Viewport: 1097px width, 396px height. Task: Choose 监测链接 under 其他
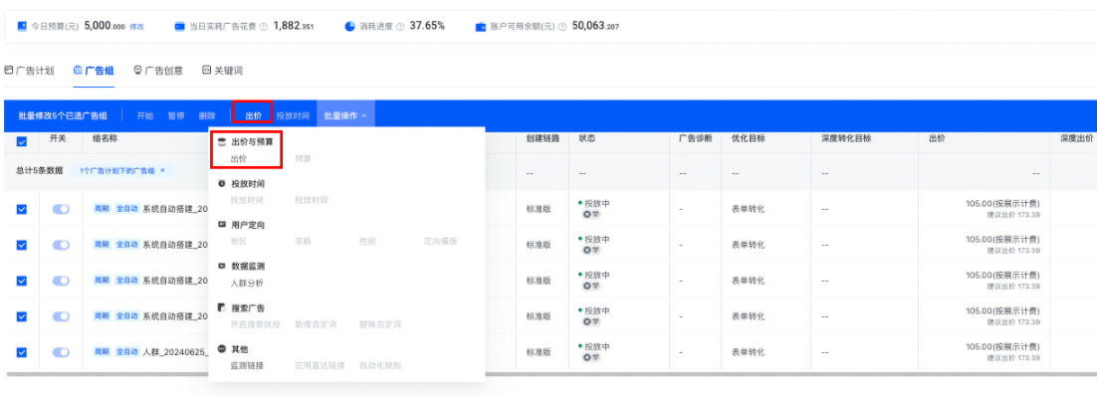coord(247,365)
